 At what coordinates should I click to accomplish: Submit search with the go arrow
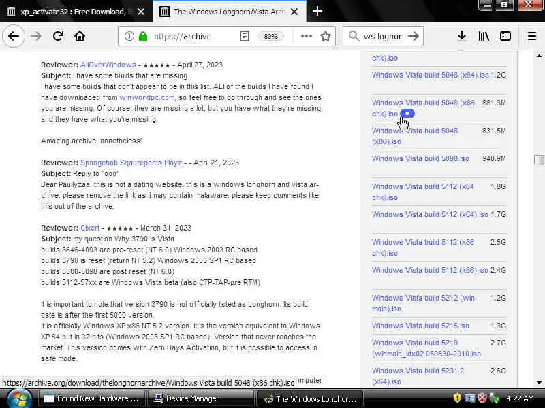tap(414, 36)
